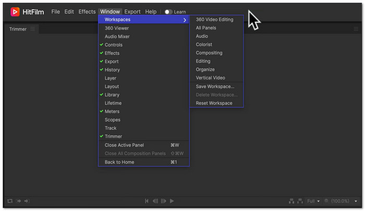Open the Full quality dropdown
The image size is (365, 211).
(x=313, y=201)
